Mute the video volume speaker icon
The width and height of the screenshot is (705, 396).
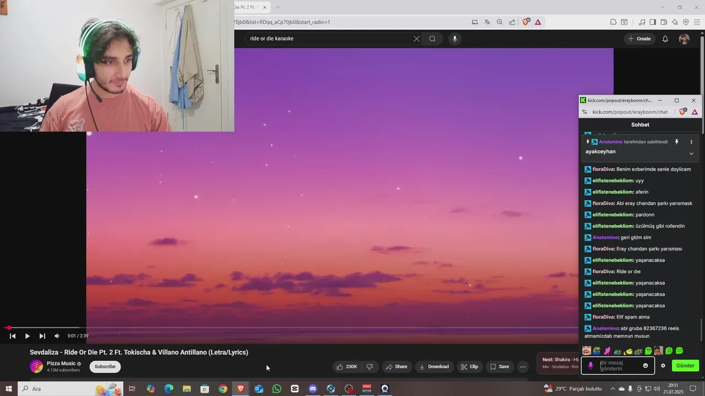tap(57, 335)
